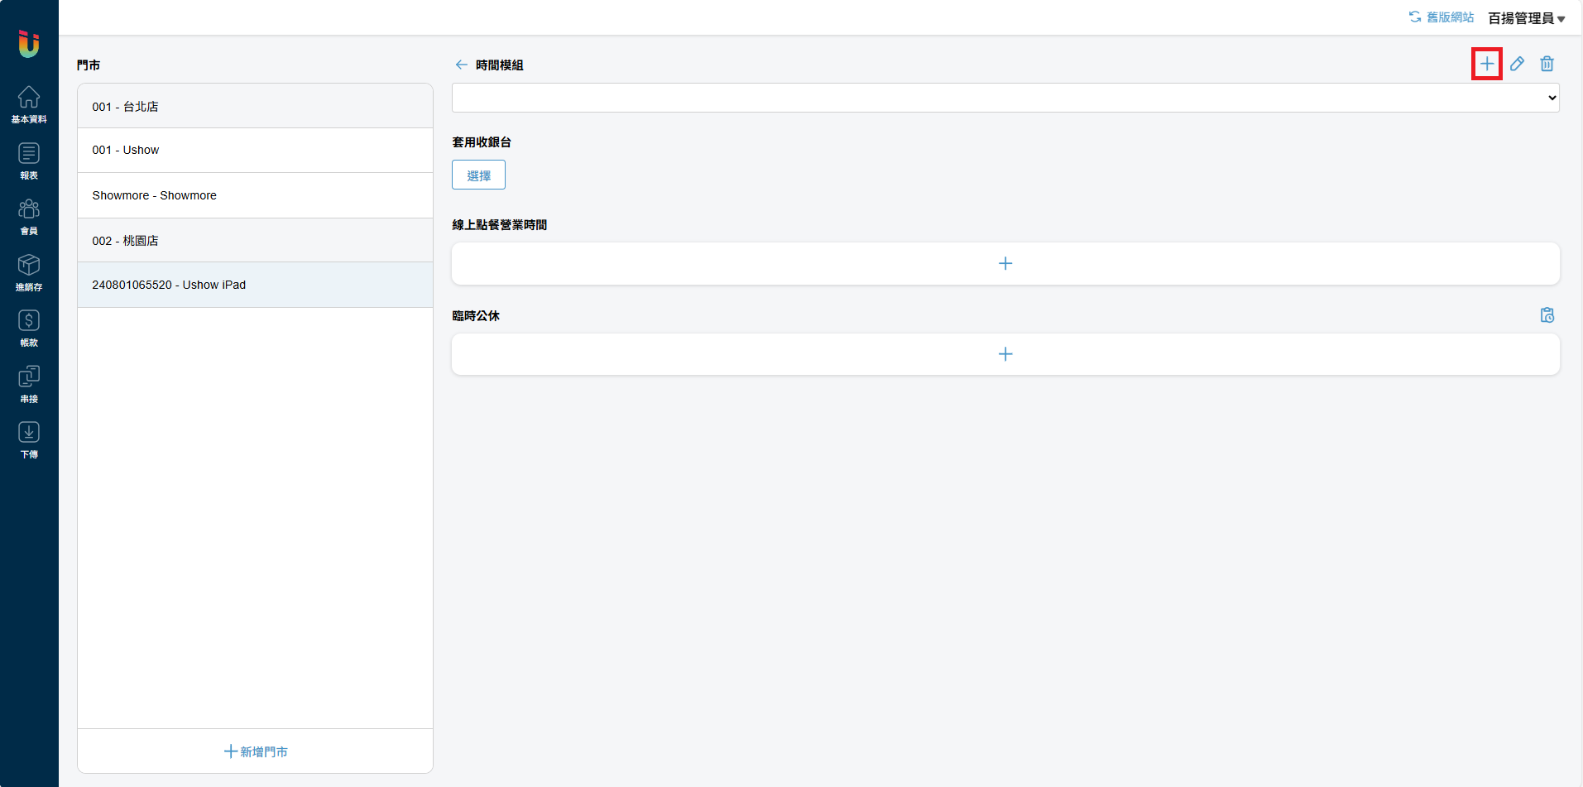Screen dimensions: 1583x787
Task: Click the add time module plus icon
Action: [x=1486, y=64]
